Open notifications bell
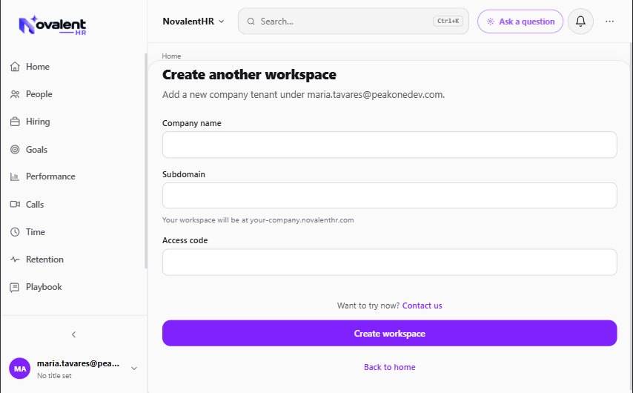This screenshot has height=393, width=633. (x=580, y=22)
